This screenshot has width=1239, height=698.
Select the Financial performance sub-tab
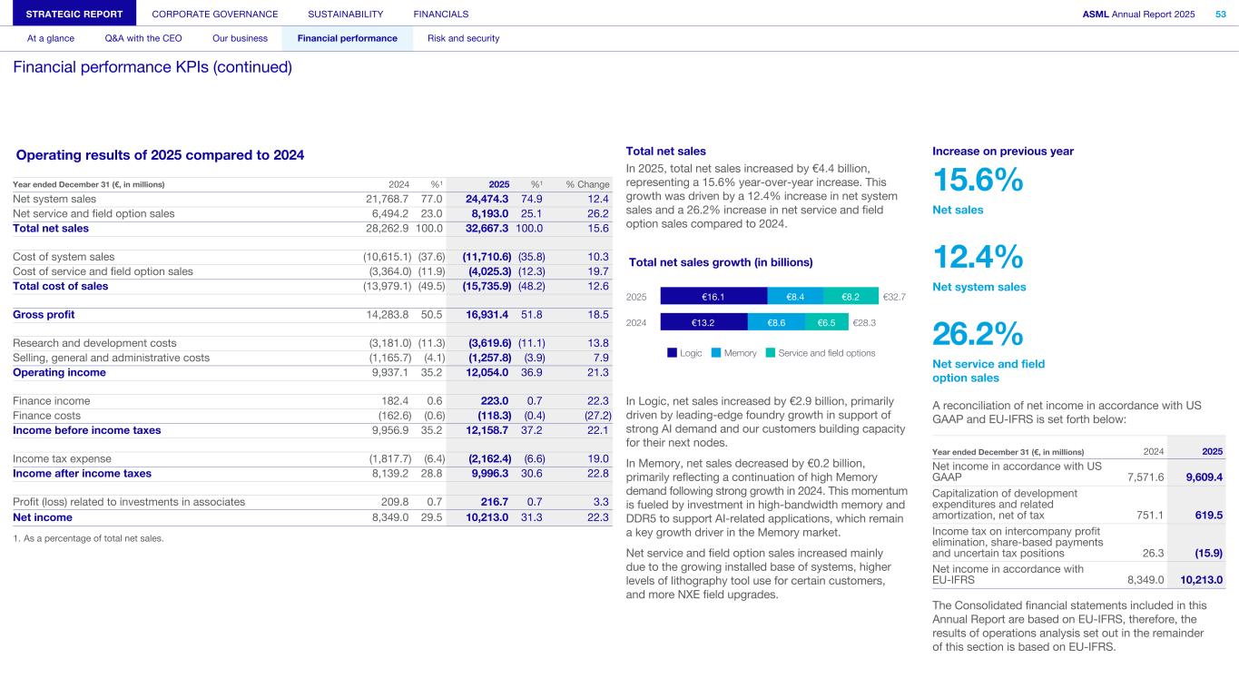[x=347, y=38]
